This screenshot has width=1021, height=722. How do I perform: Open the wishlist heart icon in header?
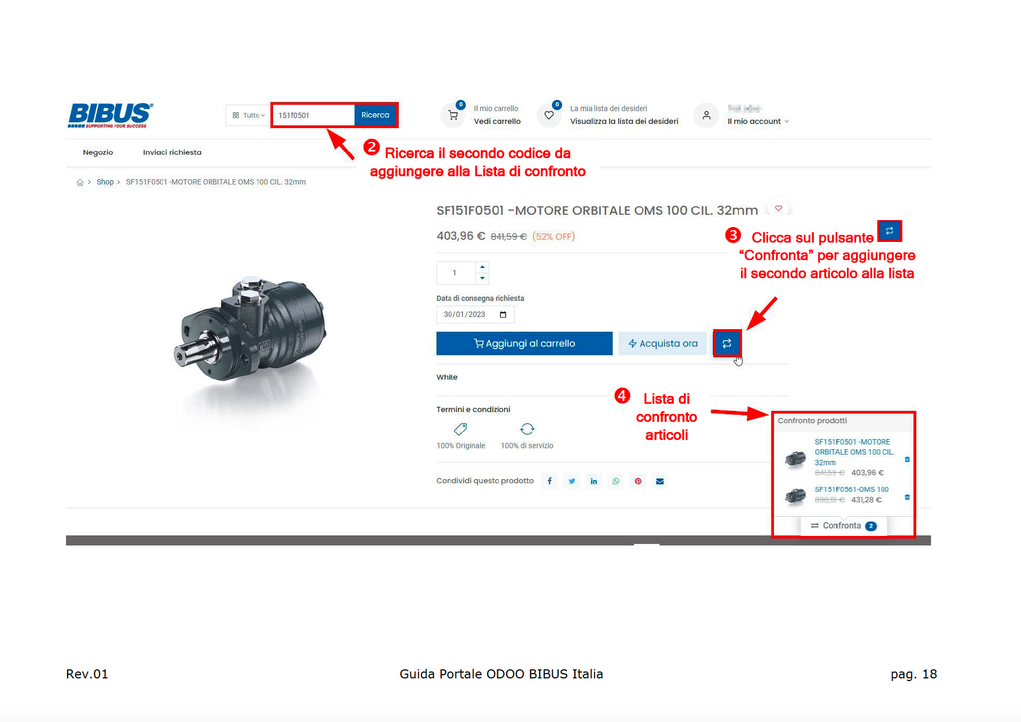click(x=549, y=115)
